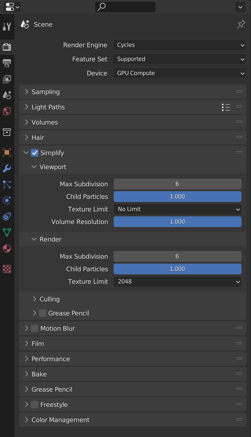Disable the Simplify checkbox
The width and height of the screenshot is (251, 437).
coord(35,153)
